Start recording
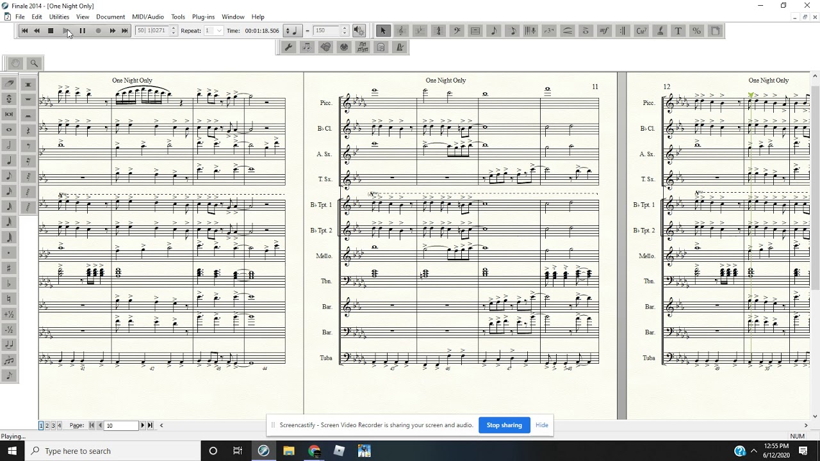Viewport: 820px width, 461px height. 98,31
